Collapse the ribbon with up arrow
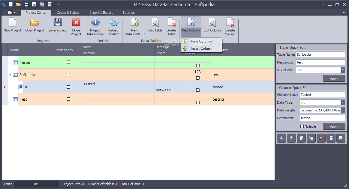 pyautogui.click(x=344, y=13)
